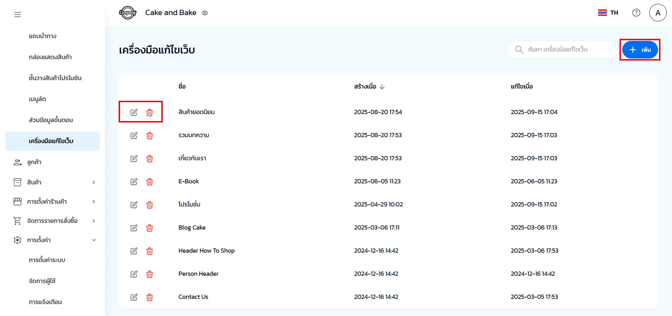
Task: Delete the โปรโมชั่น row using trash icon
Action: pos(149,205)
